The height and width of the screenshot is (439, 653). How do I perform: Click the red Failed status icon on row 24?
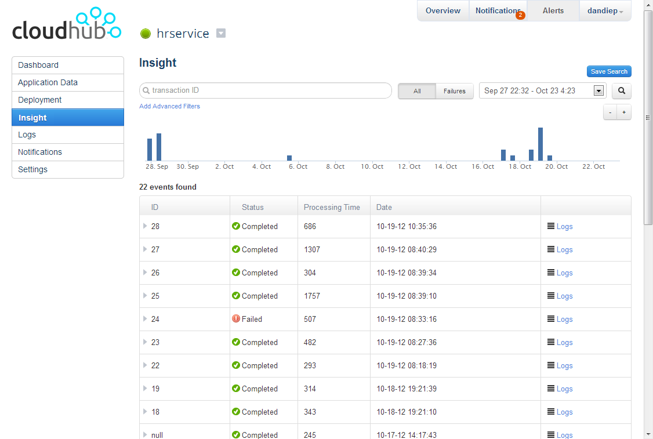237,319
